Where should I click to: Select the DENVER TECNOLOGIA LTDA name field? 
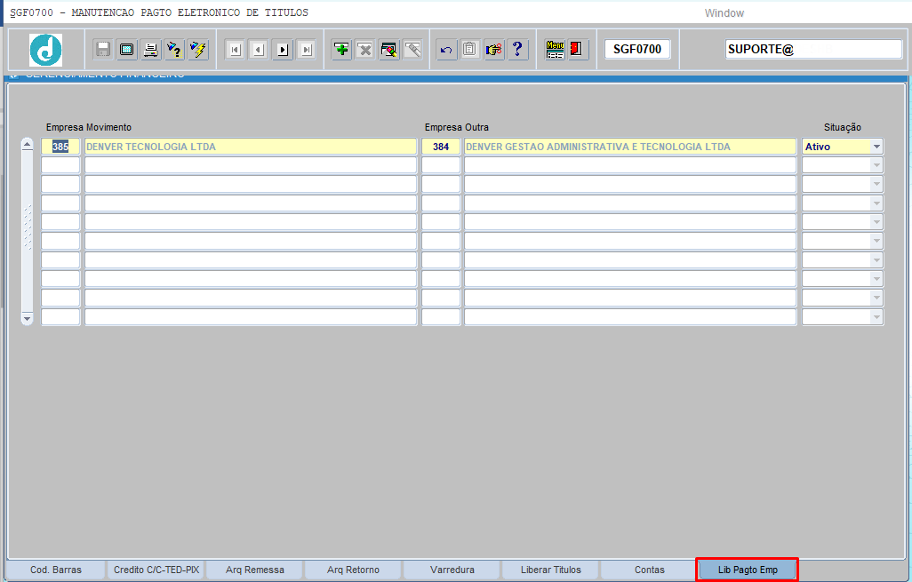click(x=250, y=147)
